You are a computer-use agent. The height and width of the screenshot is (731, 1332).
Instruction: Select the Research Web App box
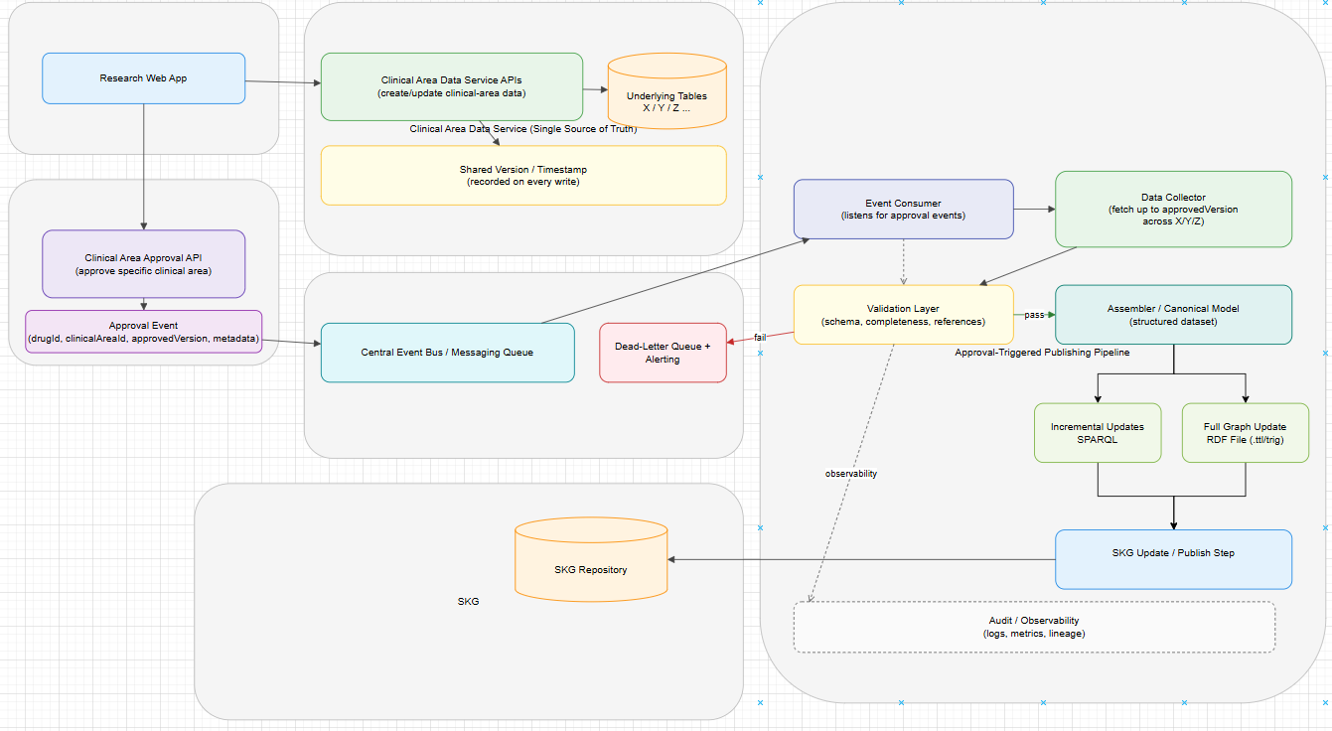143,78
